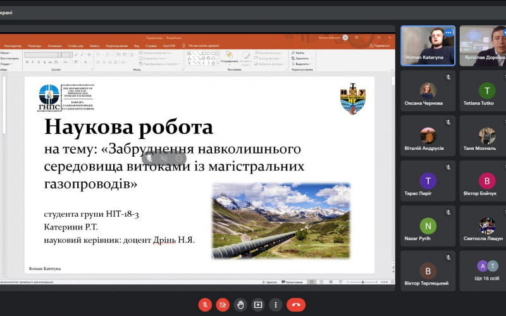The image size is (506, 316).
Task: Leave the call with the red hang-up button
Action: (296, 305)
